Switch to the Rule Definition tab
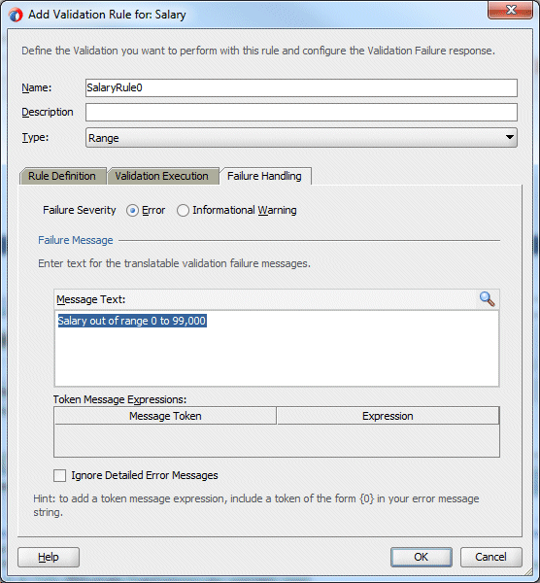 click(62, 176)
